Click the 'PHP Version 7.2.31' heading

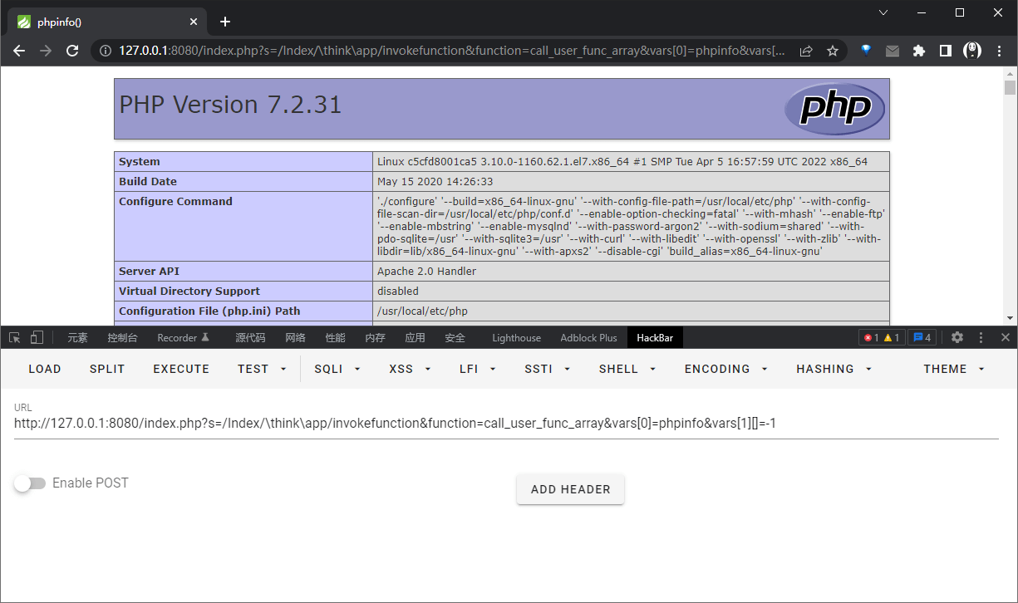point(230,105)
